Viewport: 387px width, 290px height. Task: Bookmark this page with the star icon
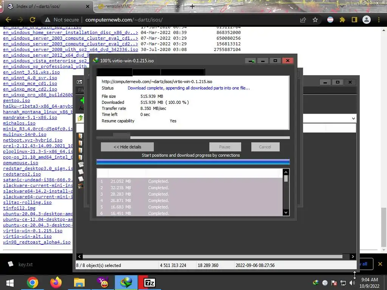tap(315, 20)
